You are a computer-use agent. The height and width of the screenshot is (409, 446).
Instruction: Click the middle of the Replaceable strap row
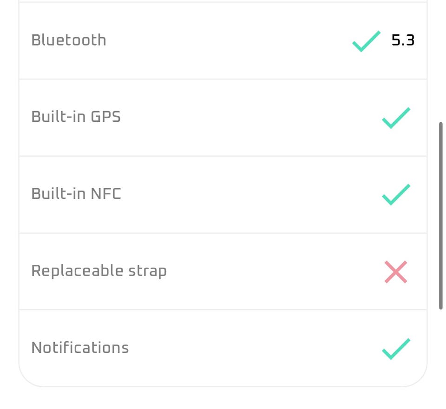click(223, 271)
